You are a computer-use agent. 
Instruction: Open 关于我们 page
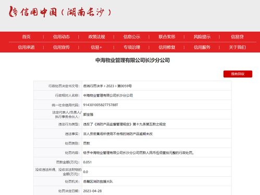click(237, 47)
